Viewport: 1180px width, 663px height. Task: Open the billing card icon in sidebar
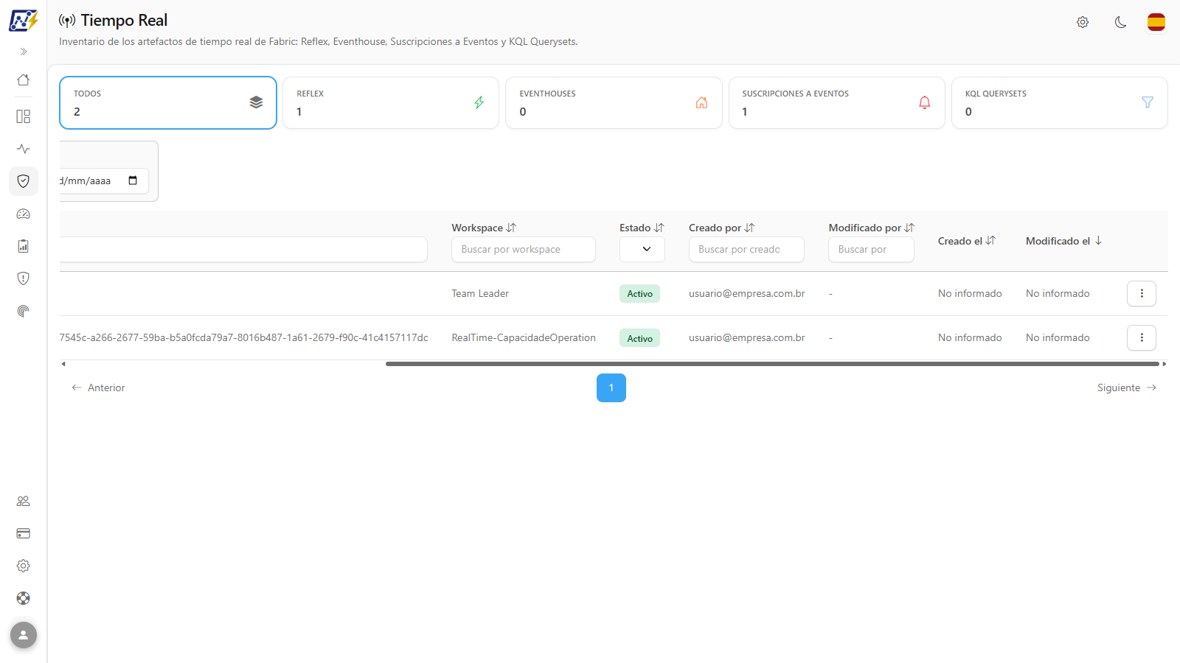[24, 533]
